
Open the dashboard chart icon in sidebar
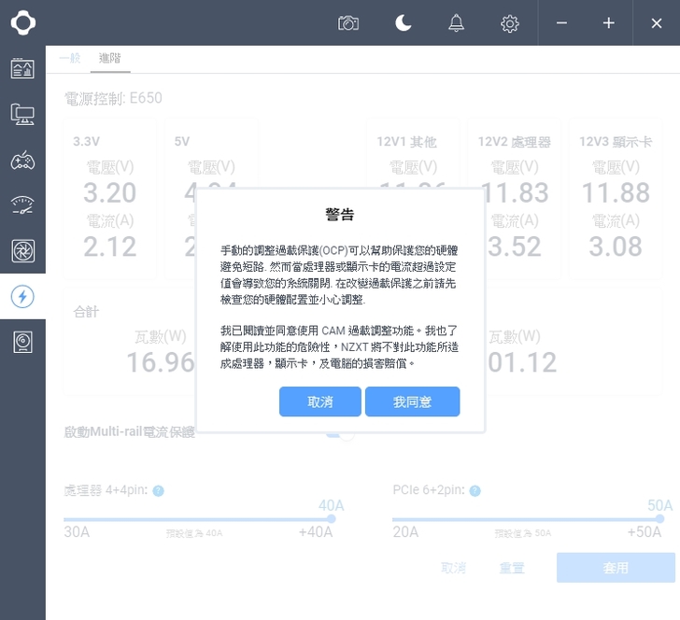point(22,68)
